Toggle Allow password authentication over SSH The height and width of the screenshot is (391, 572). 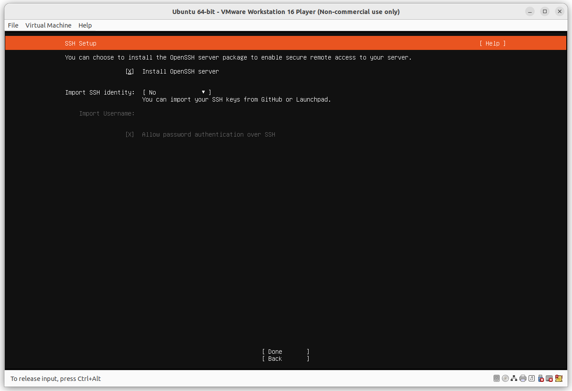[x=130, y=134]
